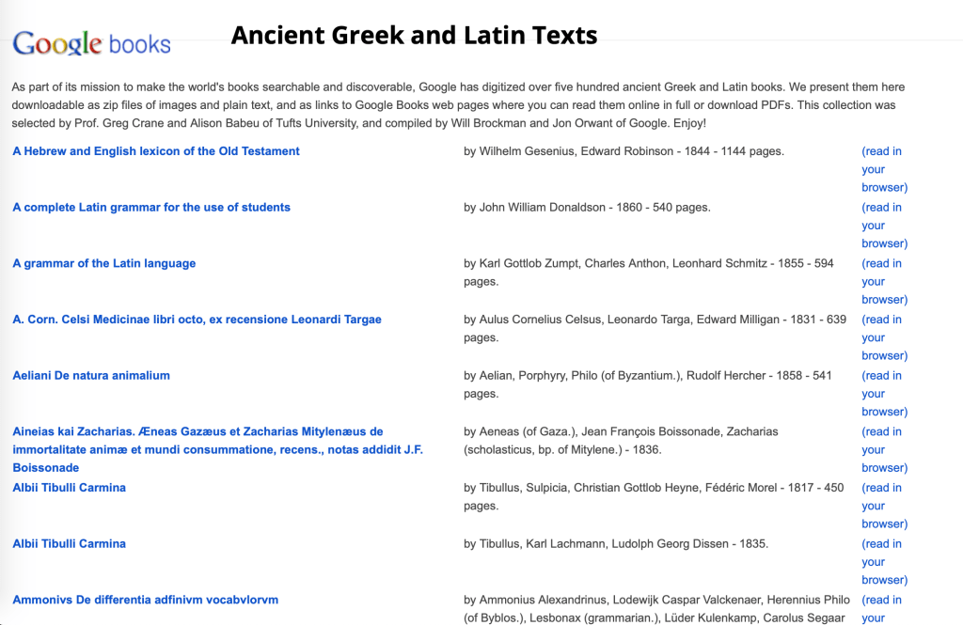
Task: Click the Ancient Greek and Latin Texts heading
Action: tap(414, 36)
